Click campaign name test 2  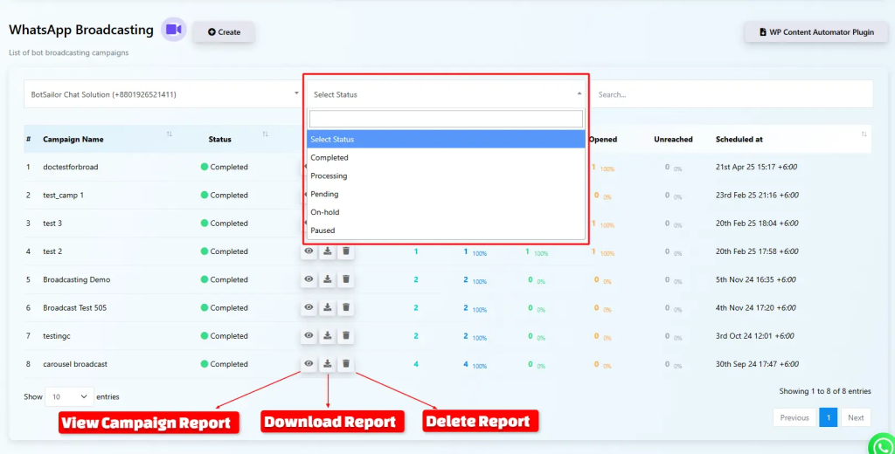click(x=52, y=251)
